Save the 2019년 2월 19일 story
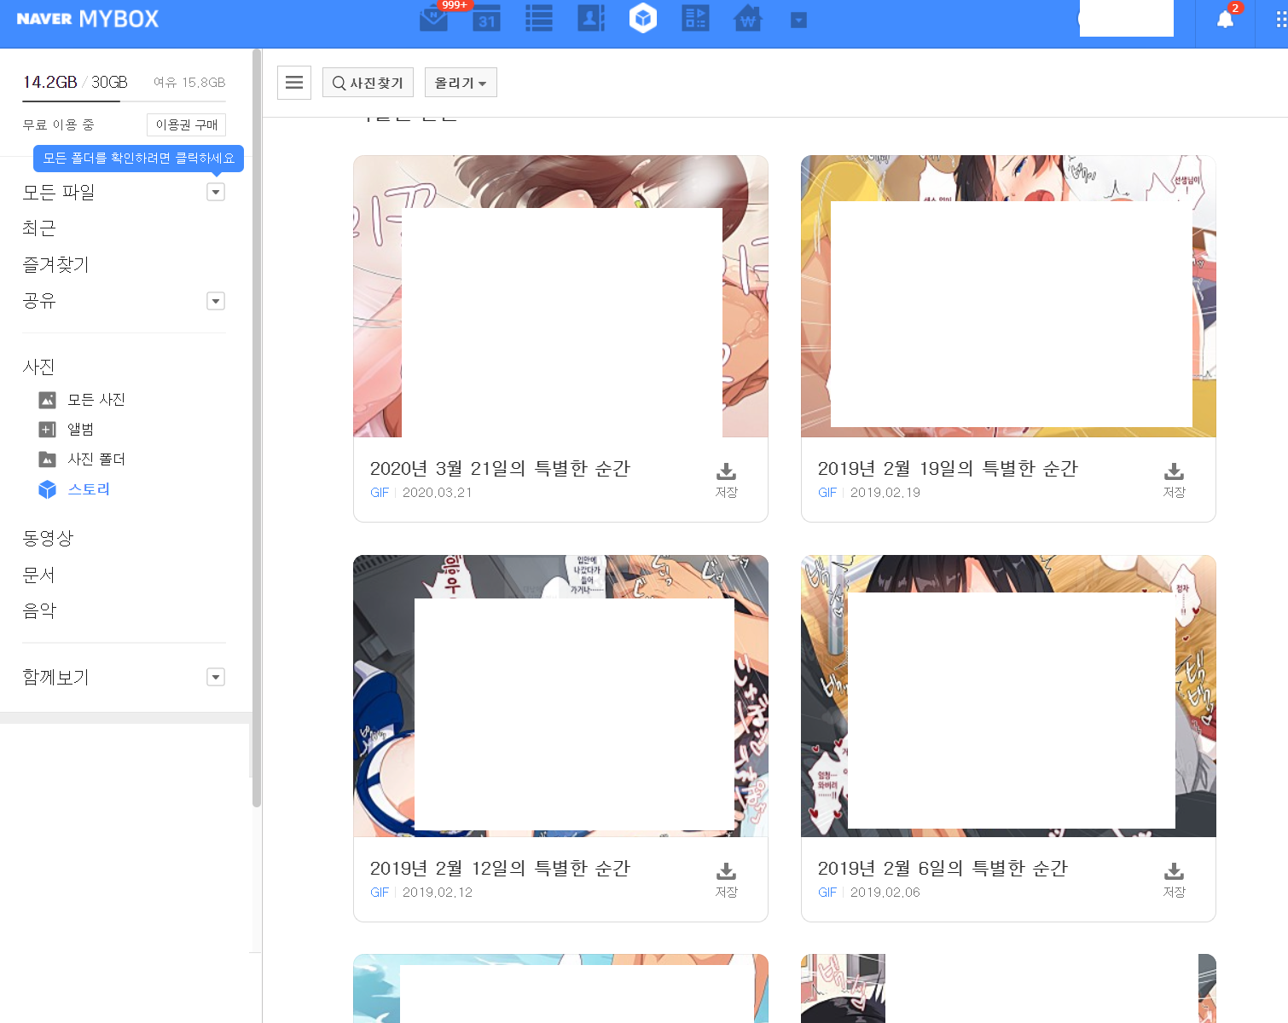The height and width of the screenshot is (1023, 1288). 1175,480
